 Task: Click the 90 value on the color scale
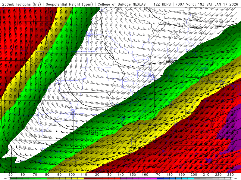click(59, 175)
